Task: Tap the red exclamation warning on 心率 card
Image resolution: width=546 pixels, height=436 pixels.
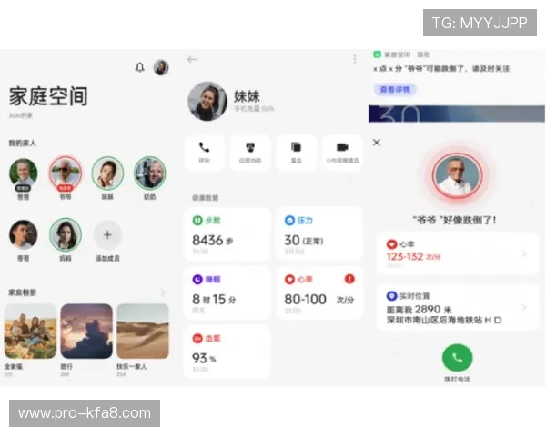Action: point(349,279)
